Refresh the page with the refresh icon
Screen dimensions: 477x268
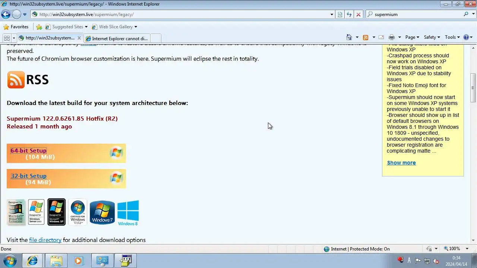pos(349,15)
